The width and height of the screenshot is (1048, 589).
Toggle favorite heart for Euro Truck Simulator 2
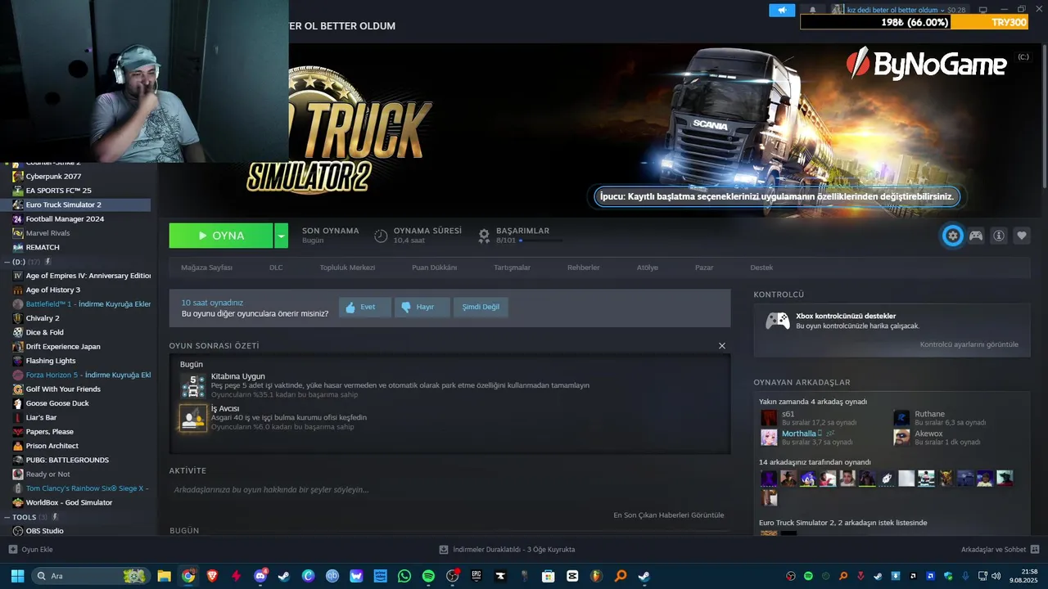point(1022,236)
